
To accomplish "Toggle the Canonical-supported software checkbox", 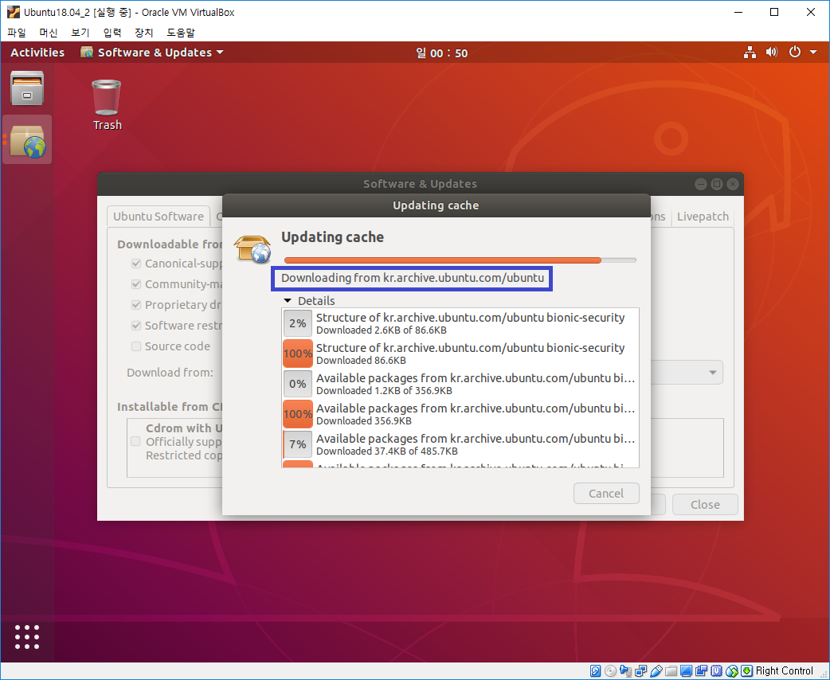I will [136, 263].
